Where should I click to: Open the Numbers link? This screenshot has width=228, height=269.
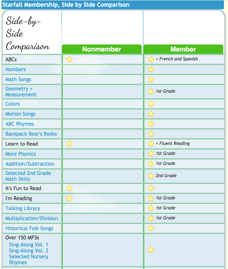pyautogui.click(x=16, y=69)
